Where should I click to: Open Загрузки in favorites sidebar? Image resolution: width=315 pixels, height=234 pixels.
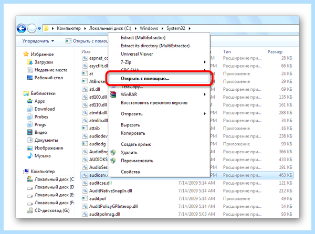pyautogui.click(x=44, y=62)
